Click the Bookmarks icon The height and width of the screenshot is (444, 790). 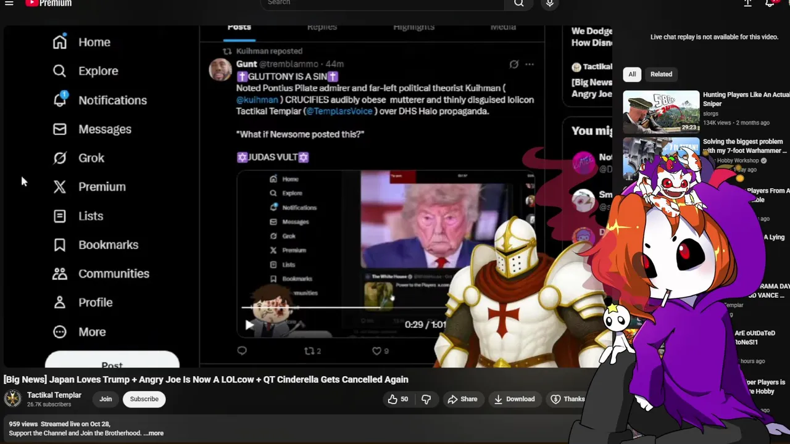[60, 245]
